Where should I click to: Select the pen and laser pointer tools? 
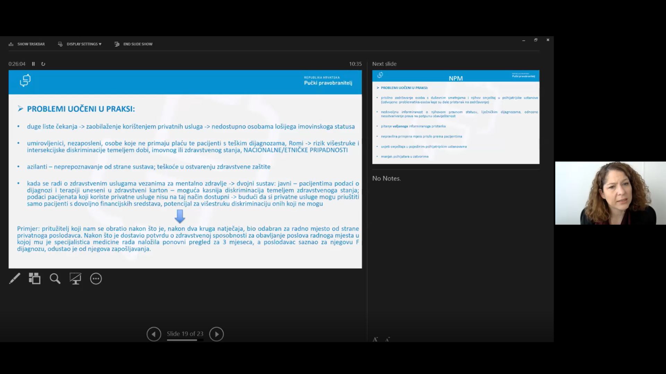(x=15, y=278)
